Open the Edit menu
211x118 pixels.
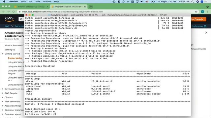point(30,2)
